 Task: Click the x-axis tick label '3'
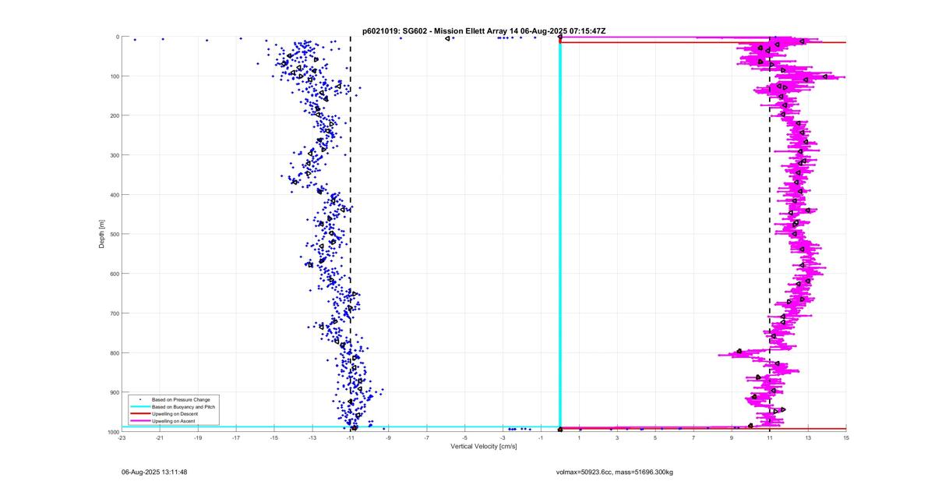[x=617, y=437]
